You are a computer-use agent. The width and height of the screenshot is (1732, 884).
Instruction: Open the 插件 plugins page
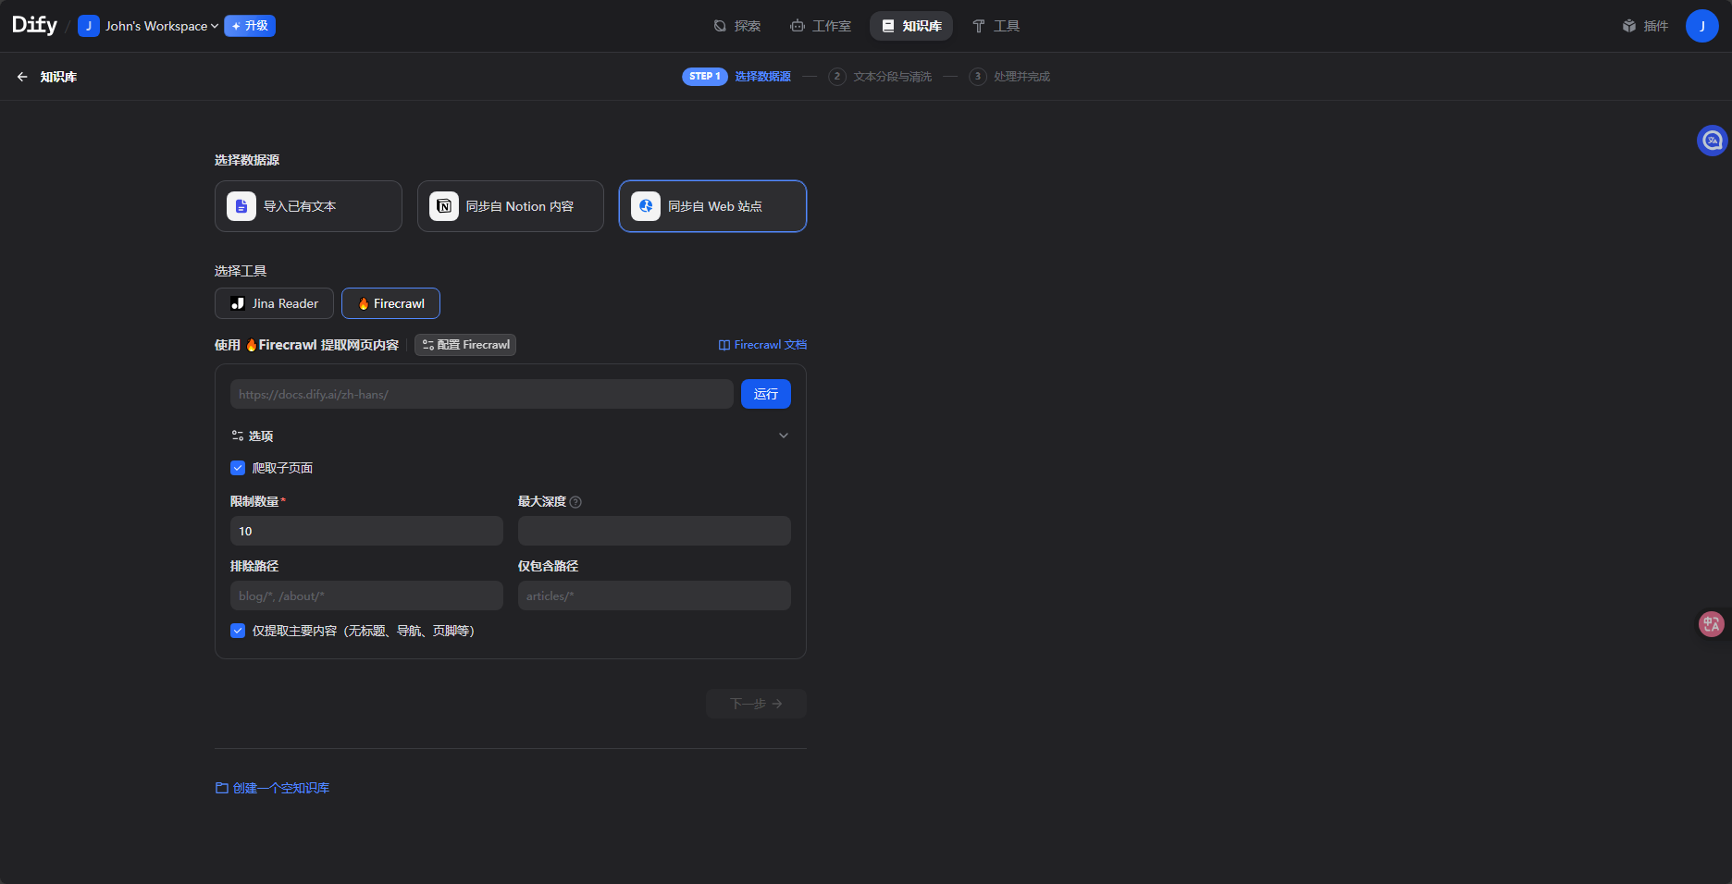[1645, 26]
